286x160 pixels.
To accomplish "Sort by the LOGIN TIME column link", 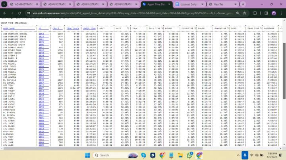I will pos(89,29).
